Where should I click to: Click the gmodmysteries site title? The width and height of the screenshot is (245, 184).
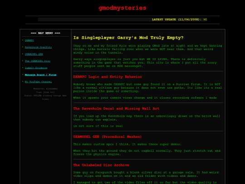122,8
